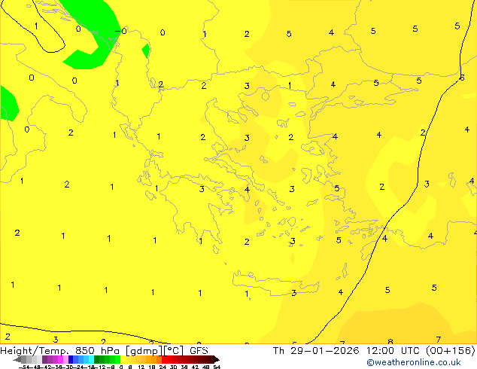Screen dimensions: 477x369
Task: Click the '(00+156)' forecast offset text
Action: click(x=451, y=351)
